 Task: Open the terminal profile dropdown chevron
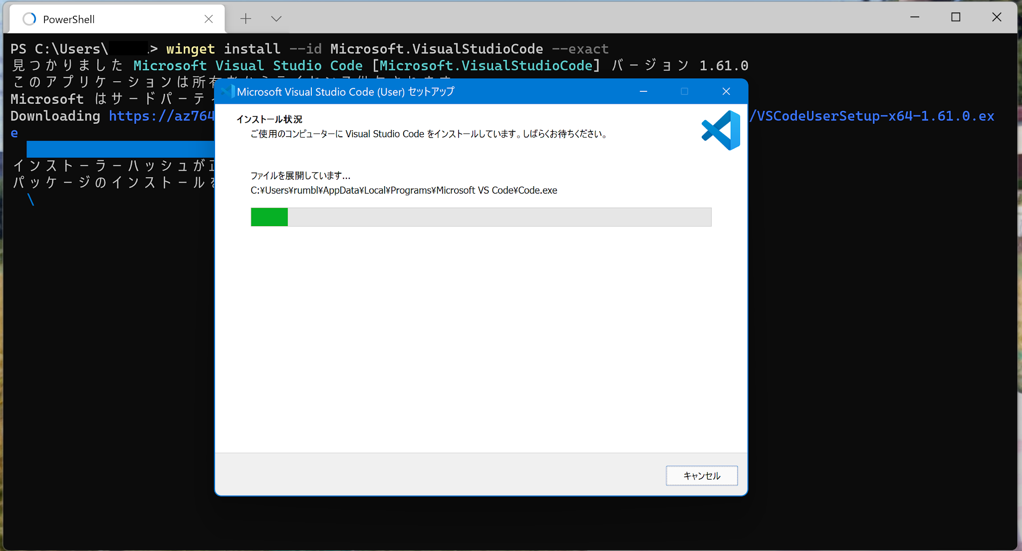276,19
